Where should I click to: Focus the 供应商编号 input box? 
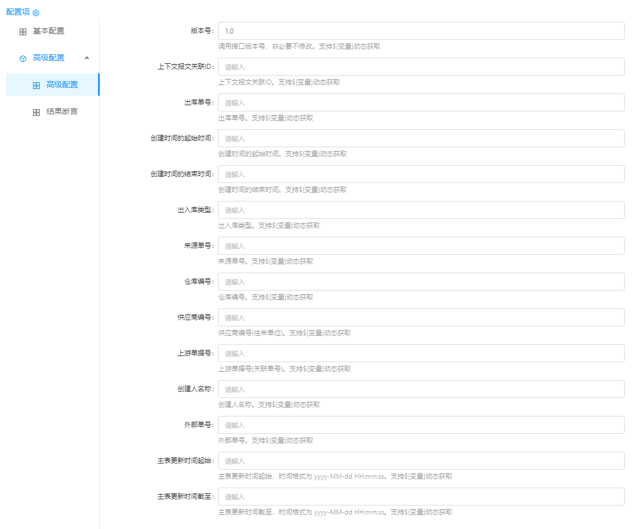click(x=421, y=317)
